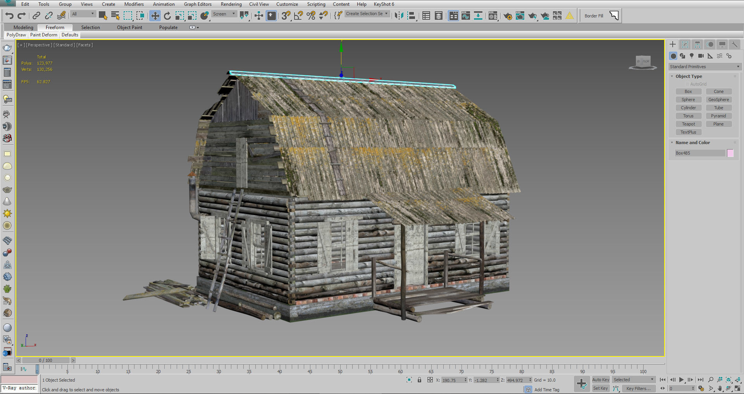The height and width of the screenshot is (394, 744).
Task: Click the Undo arrow icon
Action: (x=9, y=15)
